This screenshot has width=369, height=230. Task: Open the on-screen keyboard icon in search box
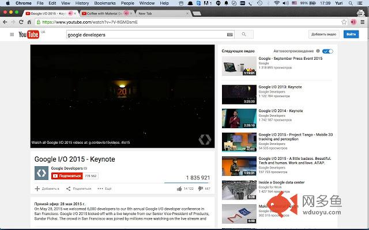point(230,34)
